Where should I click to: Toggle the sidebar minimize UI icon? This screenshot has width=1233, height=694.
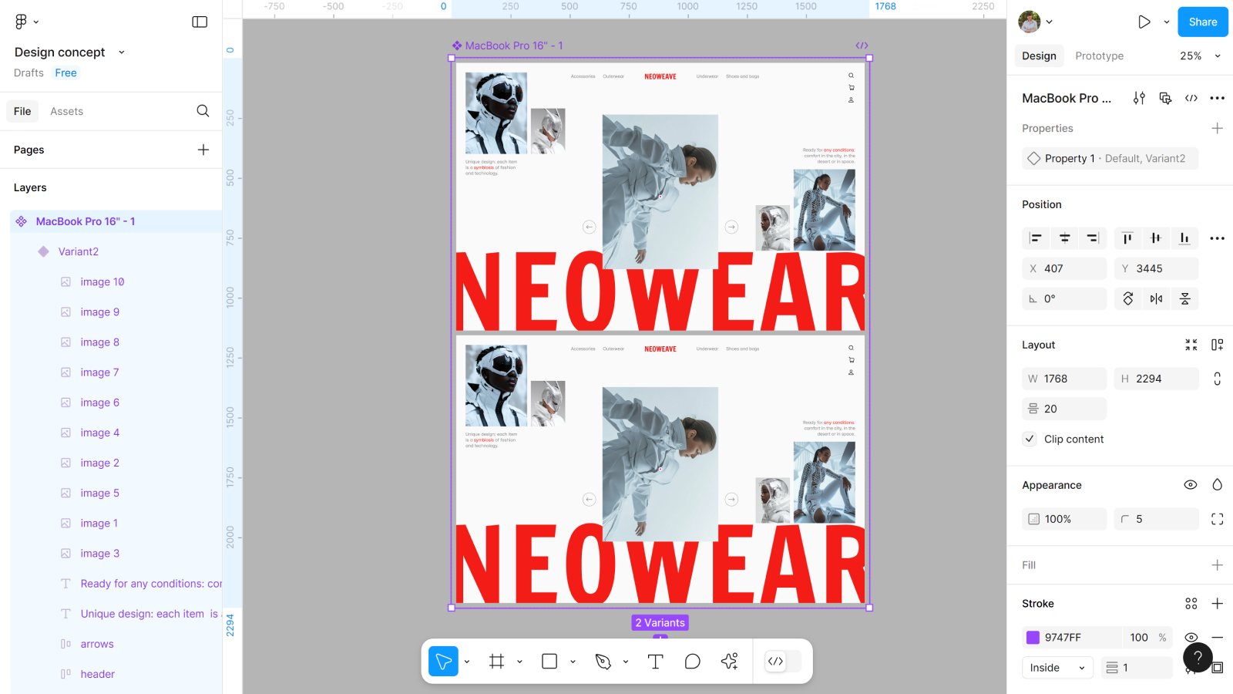click(x=200, y=22)
